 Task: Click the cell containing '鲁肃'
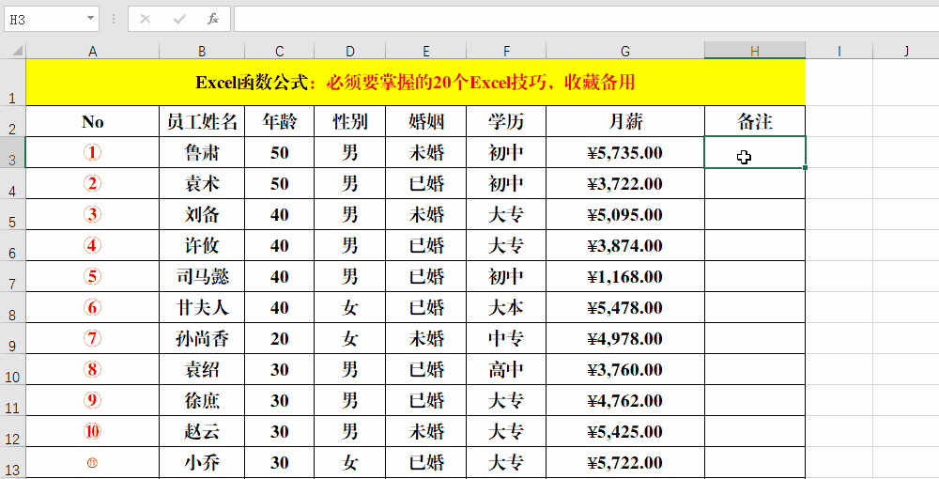202,152
